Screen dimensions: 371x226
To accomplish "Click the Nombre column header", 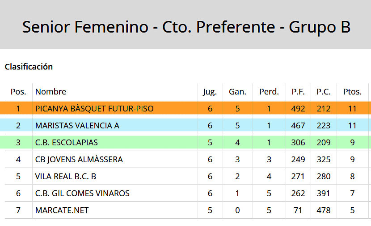I will click(51, 91).
